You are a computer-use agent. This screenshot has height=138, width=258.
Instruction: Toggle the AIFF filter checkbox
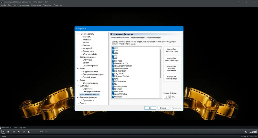[x=113, y=51]
